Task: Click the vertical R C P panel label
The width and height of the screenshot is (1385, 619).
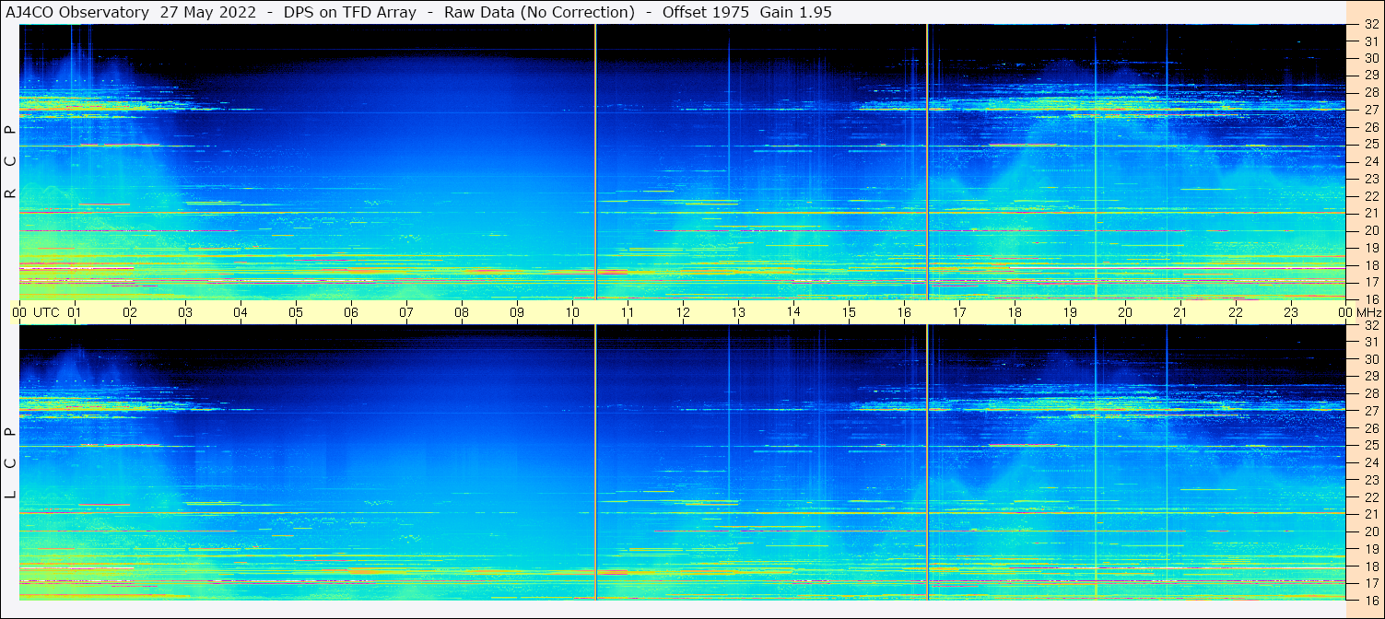Action: click(x=10, y=162)
